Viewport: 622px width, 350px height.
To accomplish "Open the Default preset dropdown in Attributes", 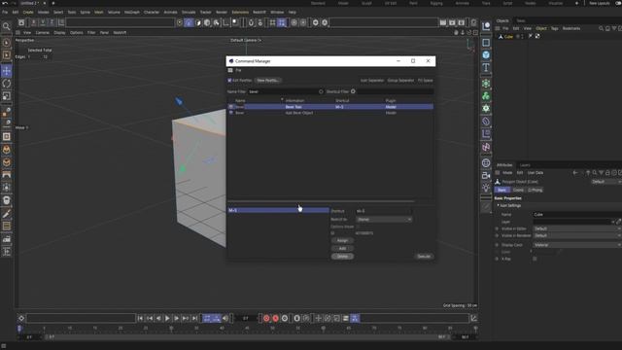I will (606, 182).
